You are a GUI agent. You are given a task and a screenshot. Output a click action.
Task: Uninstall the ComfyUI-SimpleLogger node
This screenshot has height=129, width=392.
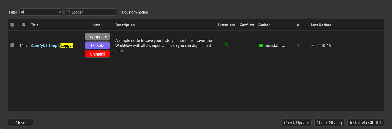[97, 54]
